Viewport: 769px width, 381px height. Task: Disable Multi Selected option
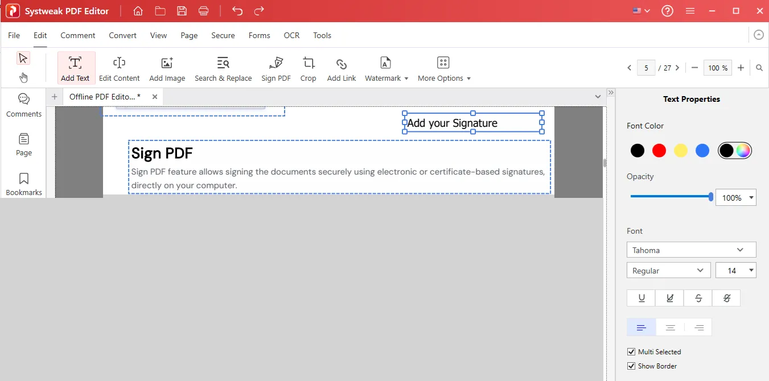click(x=631, y=351)
